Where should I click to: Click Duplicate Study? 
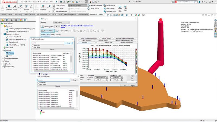[x=110, y=11]
